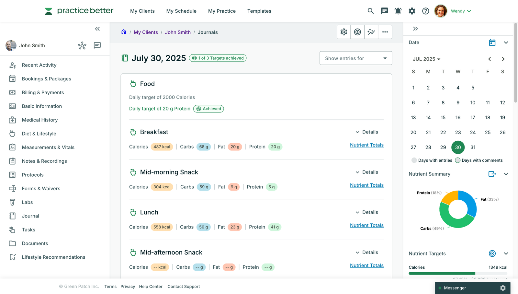Collapse the Breakfast Details section
518x294 pixels.
(x=367, y=132)
